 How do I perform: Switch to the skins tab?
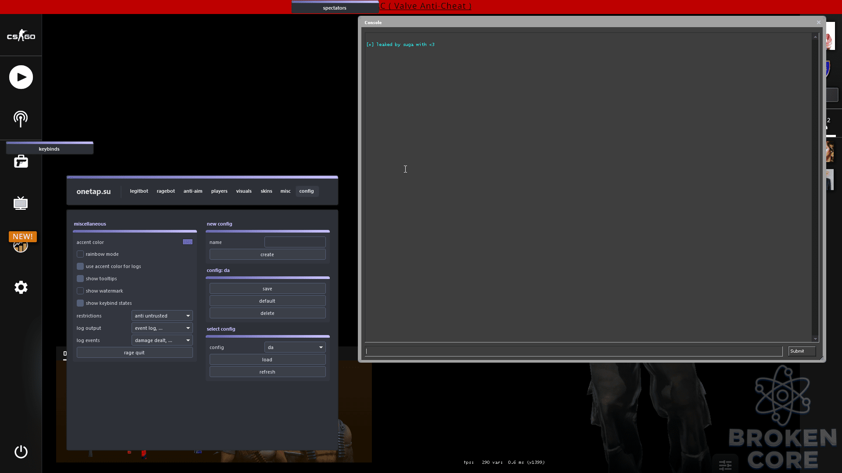(x=266, y=191)
